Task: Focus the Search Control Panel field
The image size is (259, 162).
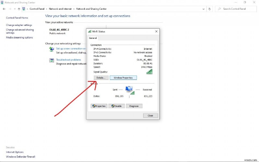Action: 236,9
